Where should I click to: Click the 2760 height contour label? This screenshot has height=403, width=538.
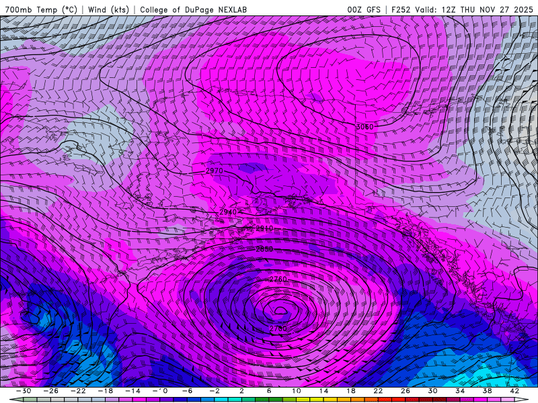278,279
